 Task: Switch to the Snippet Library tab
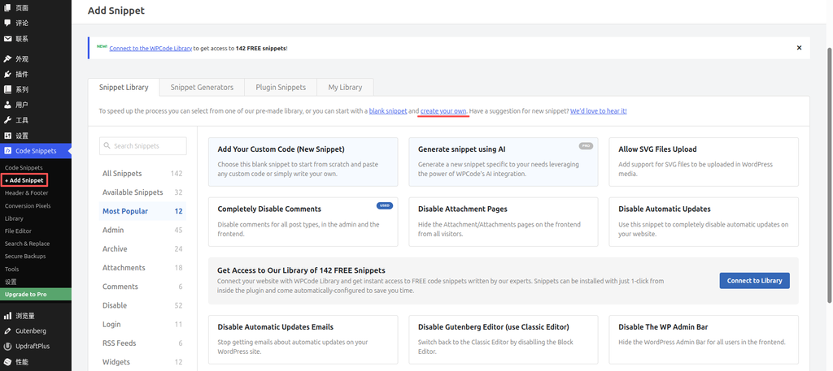click(124, 88)
